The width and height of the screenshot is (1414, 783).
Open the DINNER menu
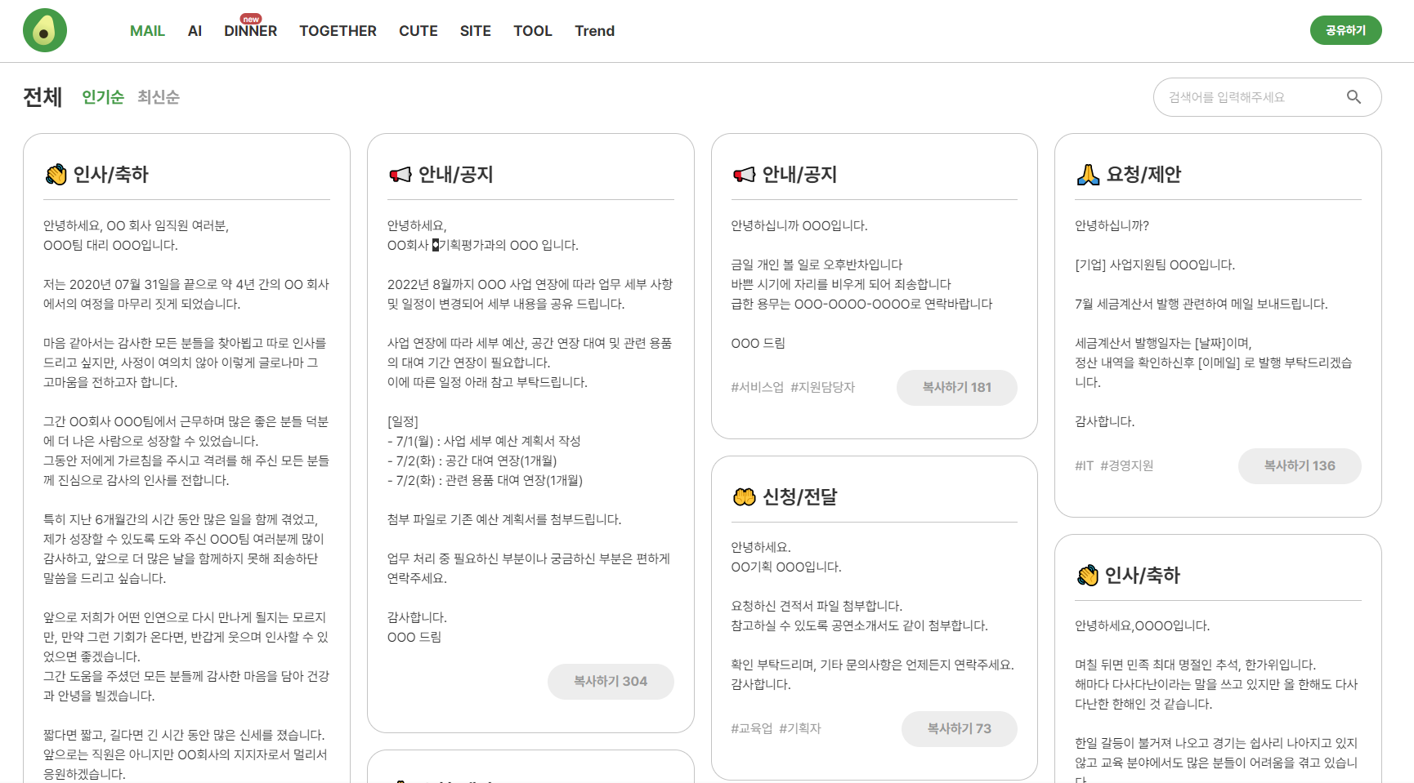(251, 31)
